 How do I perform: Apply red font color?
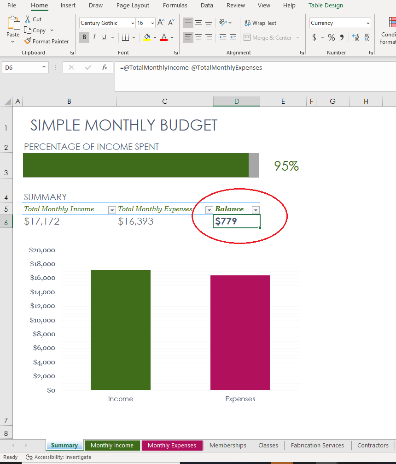coord(164,37)
